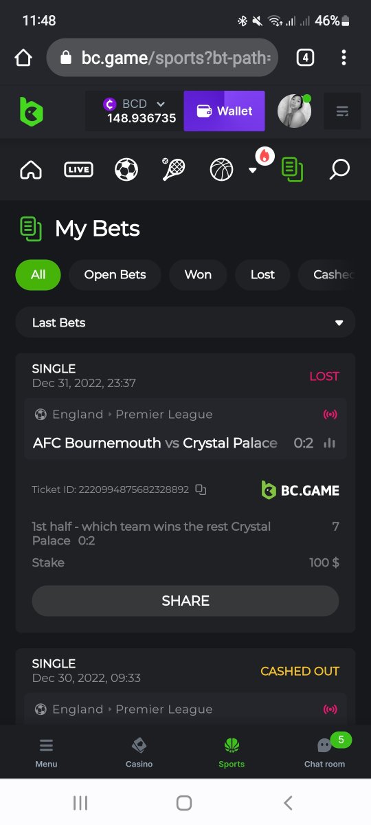The height and width of the screenshot is (825, 371).
Task: Open the hamburger list icon beside avatar
Action: [x=342, y=111]
